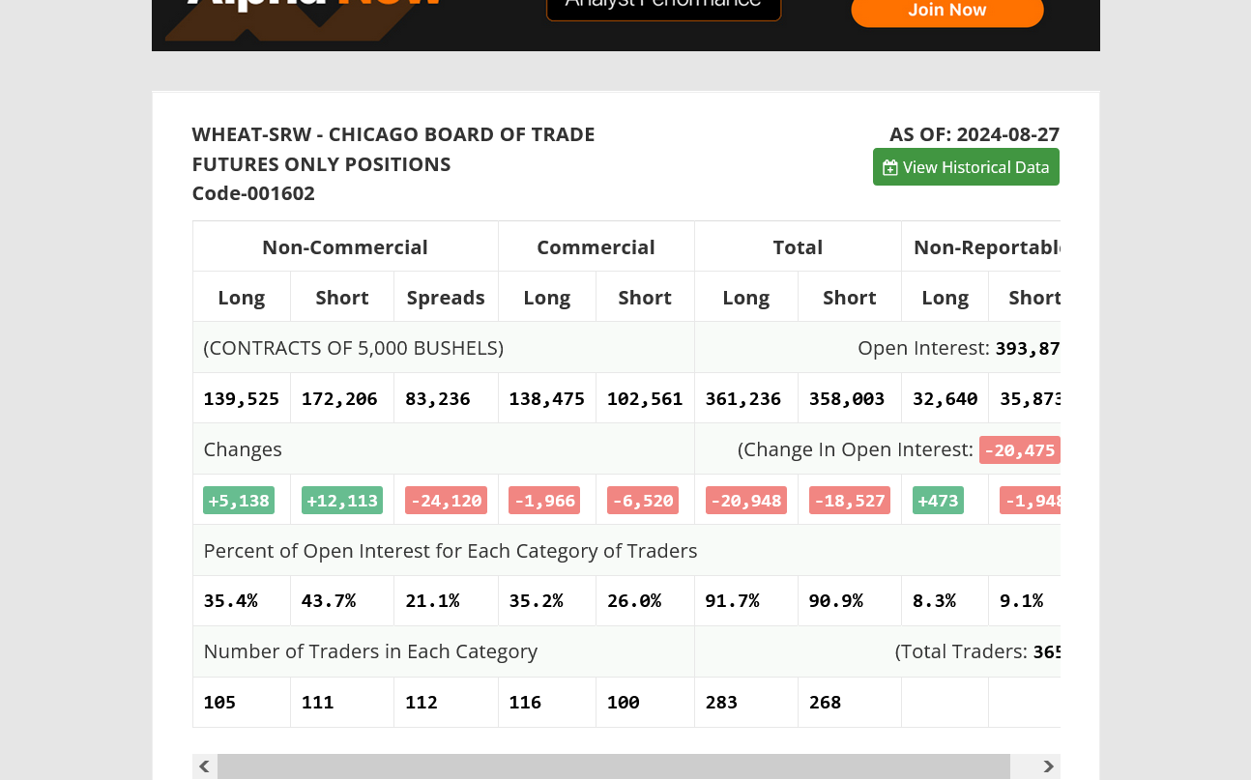This screenshot has height=780, width=1251.
Task: Select the 139,525 non-commercial long value
Action: pyautogui.click(x=241, y=398)
